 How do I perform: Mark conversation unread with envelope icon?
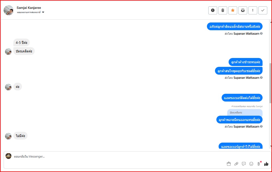point(243,10)
